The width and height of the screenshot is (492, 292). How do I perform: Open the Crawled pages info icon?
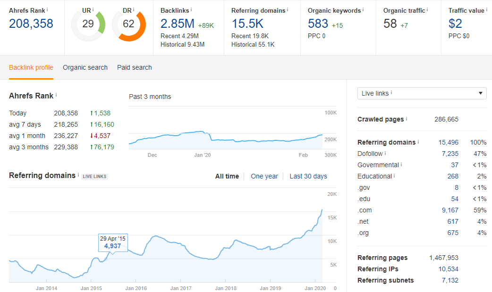pyautogui.click(x=407, y=119)
